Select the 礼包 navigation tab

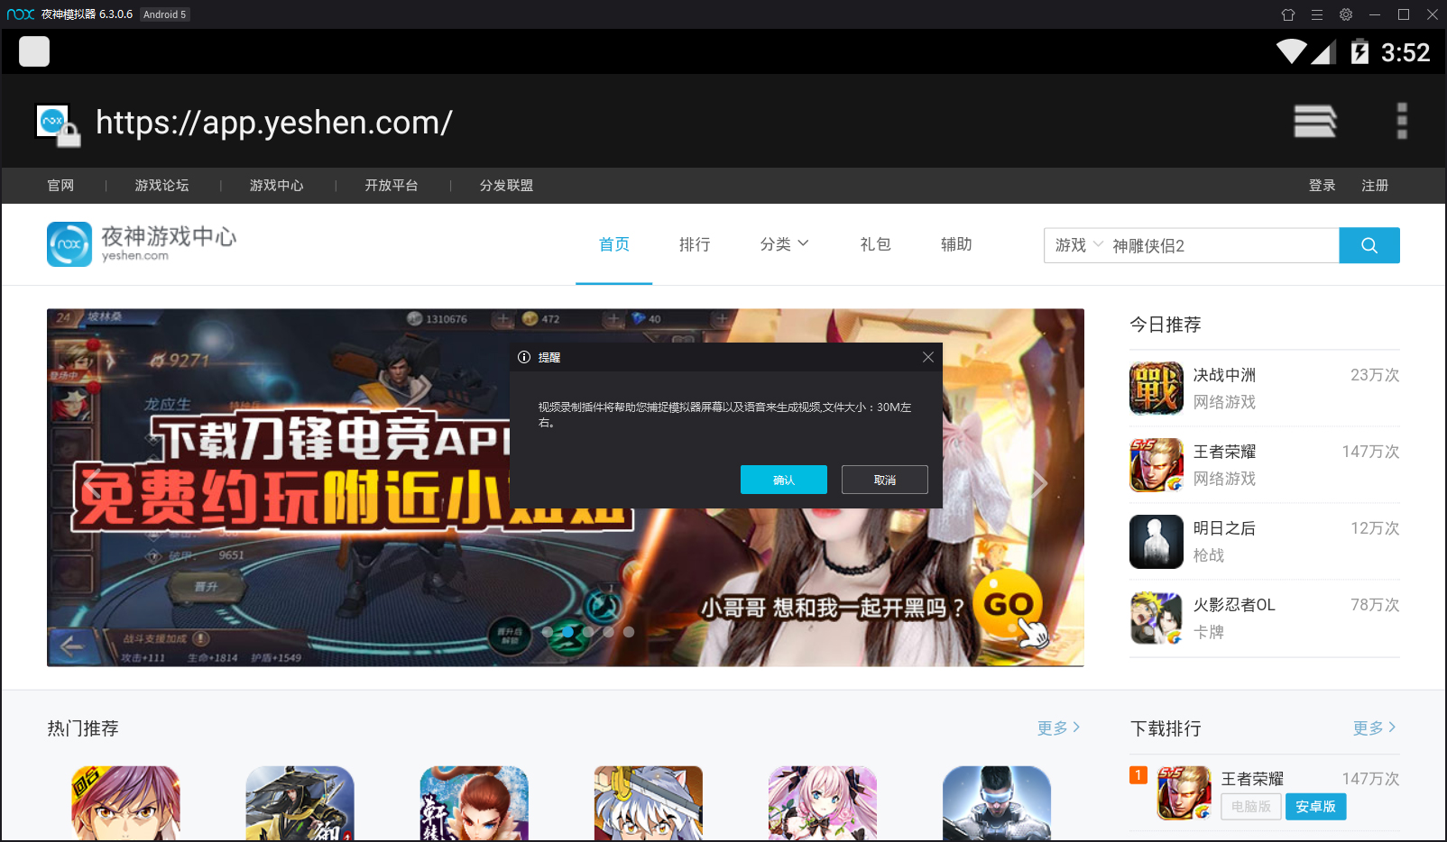[875, 244]
